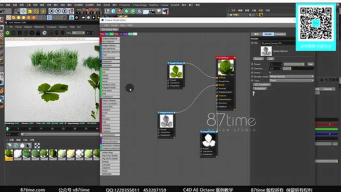Click the help question mark in shader panel
341x192 pixels.
(x=254, y=94)
